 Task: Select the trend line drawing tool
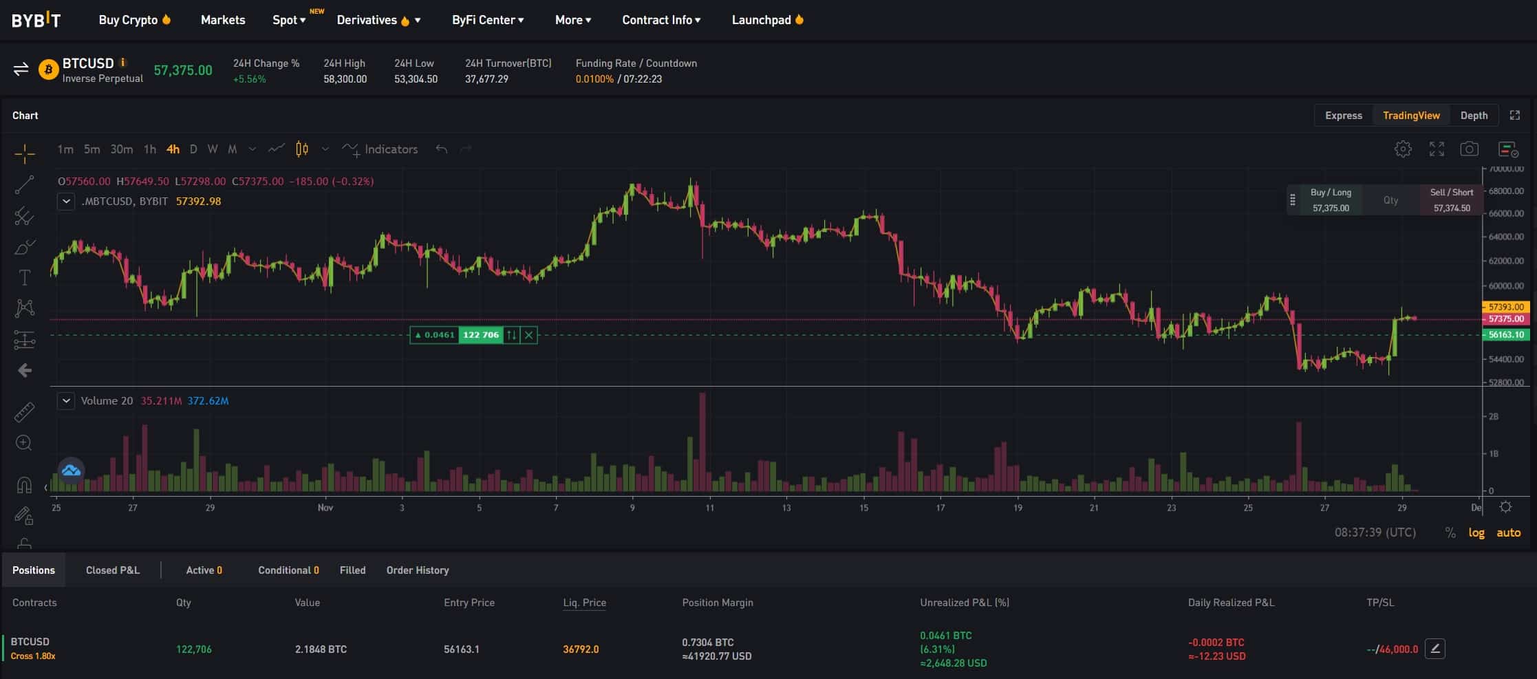pyautogui.click(x=25, y=184)
